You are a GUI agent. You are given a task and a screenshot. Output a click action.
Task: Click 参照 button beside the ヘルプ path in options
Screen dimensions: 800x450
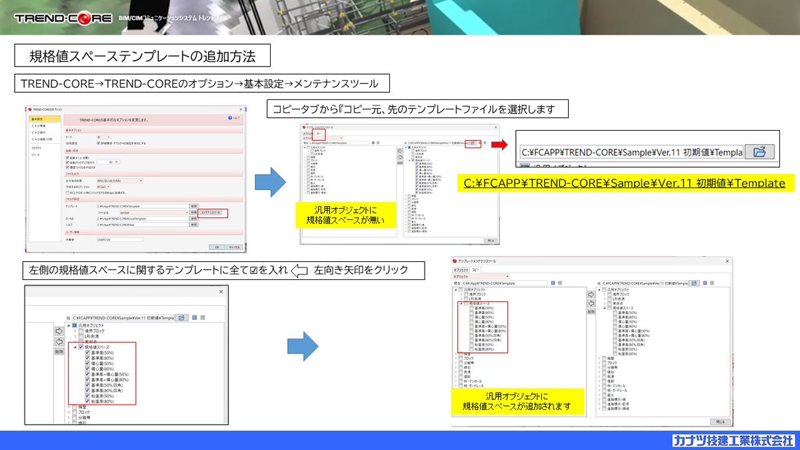tap(193, 225)
